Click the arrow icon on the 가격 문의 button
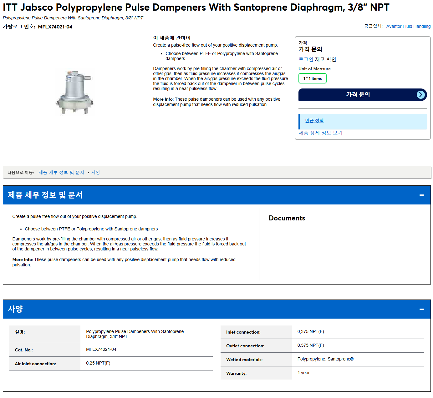The image size is (433, 398). (x=421, y=95)
